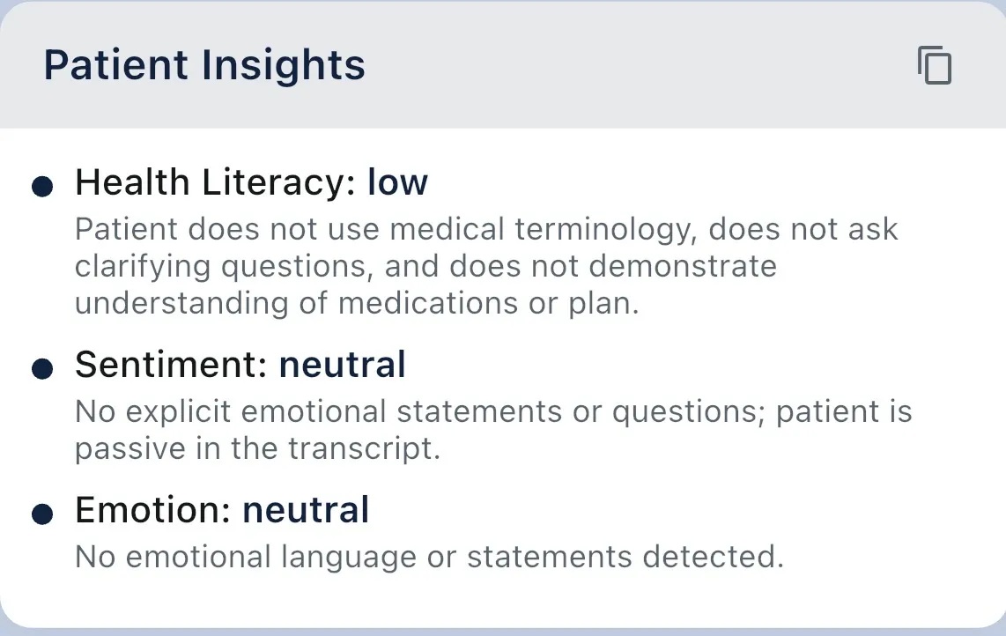The width and height of the screenshot is (1006, 636).
Task: Click the copy icon on Patient Insights card
Action: 935,65
